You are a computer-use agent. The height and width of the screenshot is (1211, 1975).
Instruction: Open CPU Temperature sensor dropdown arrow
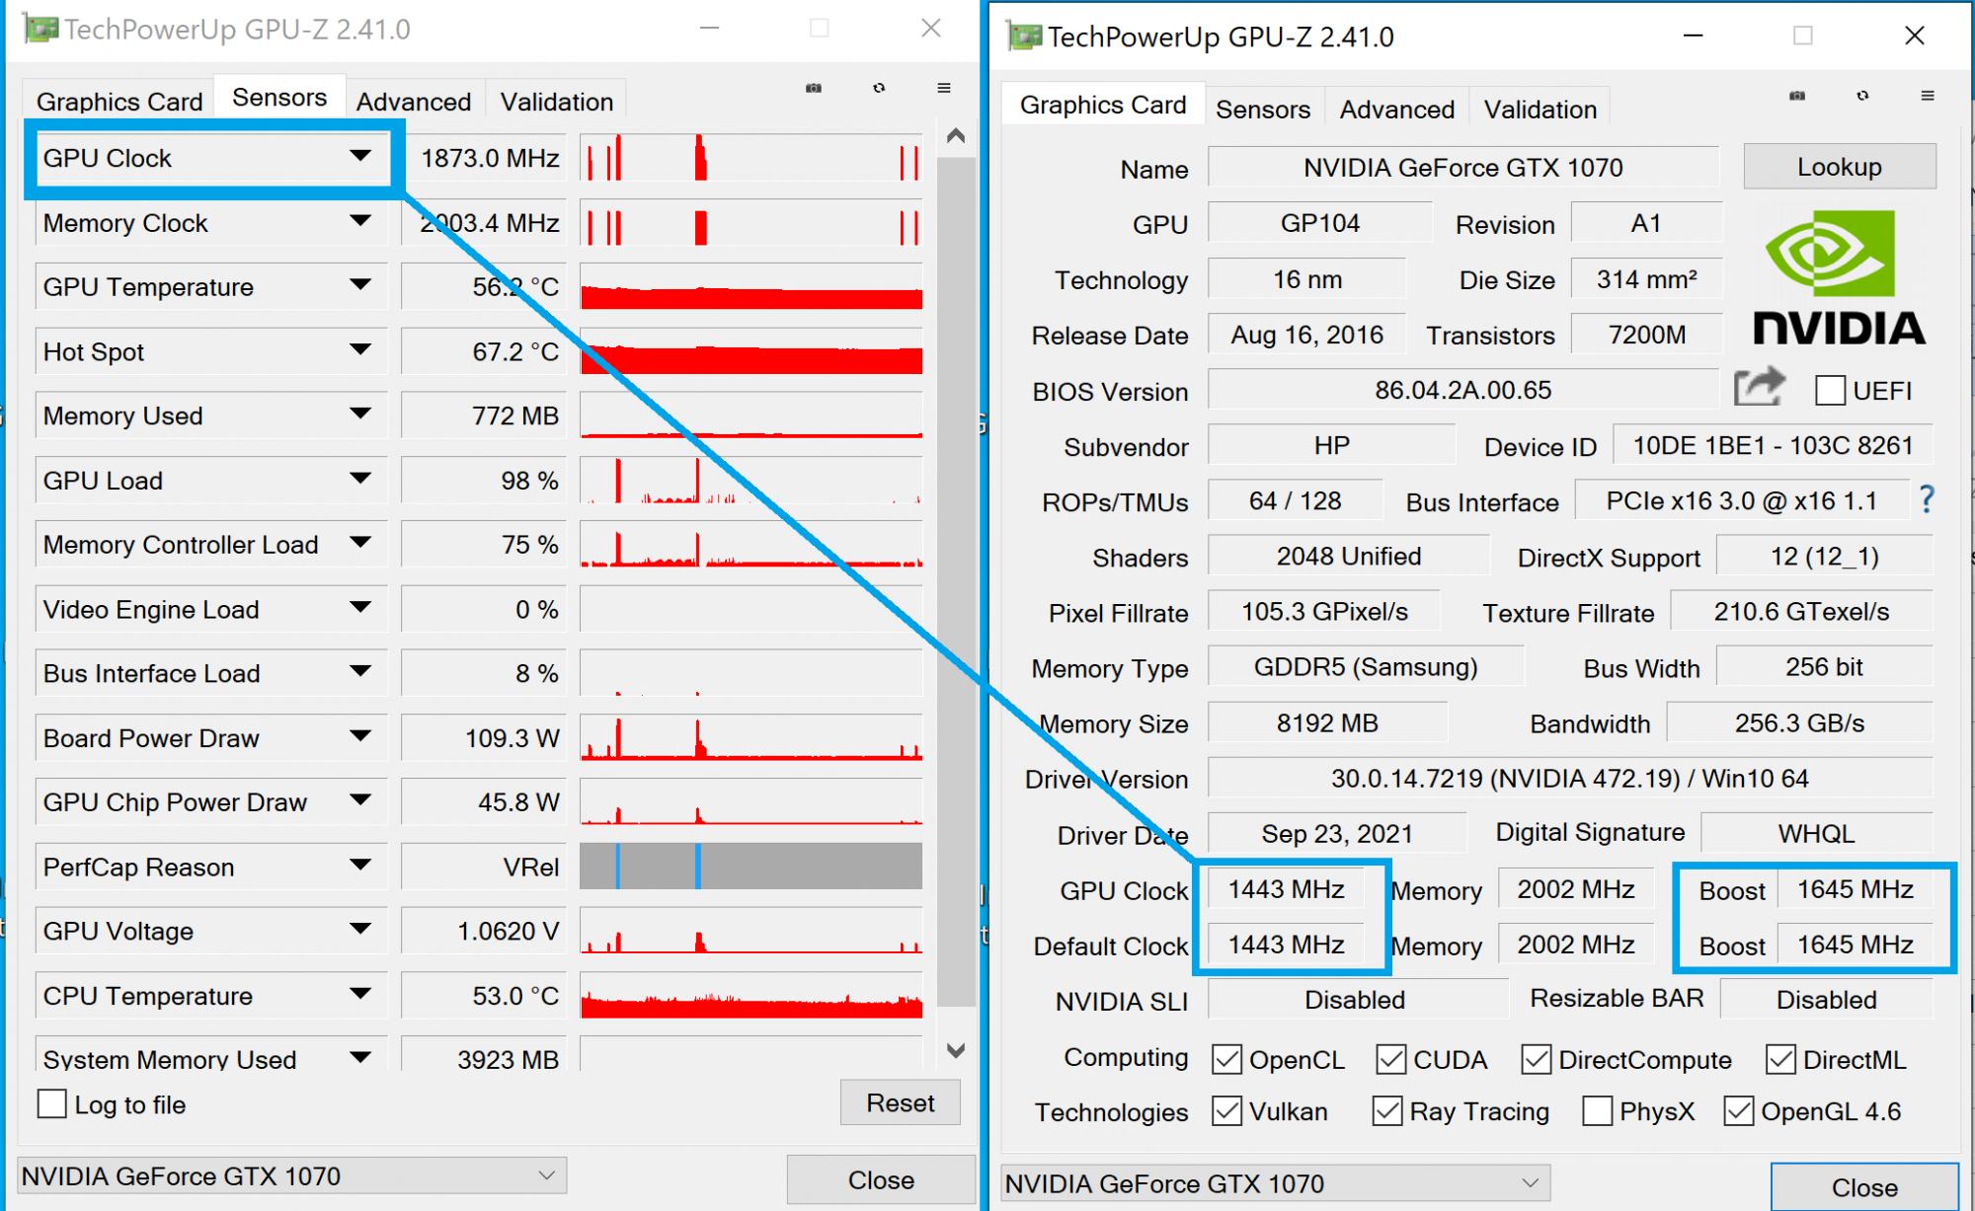coord(360,994)
